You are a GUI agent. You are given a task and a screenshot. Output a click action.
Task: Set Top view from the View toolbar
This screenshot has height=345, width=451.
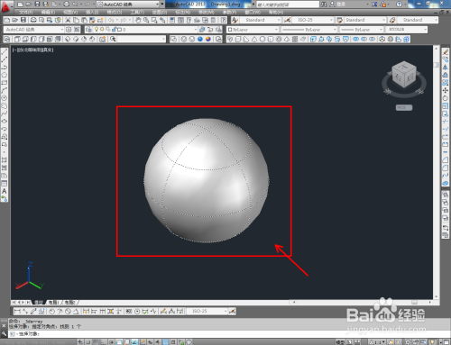coord(17,40)
